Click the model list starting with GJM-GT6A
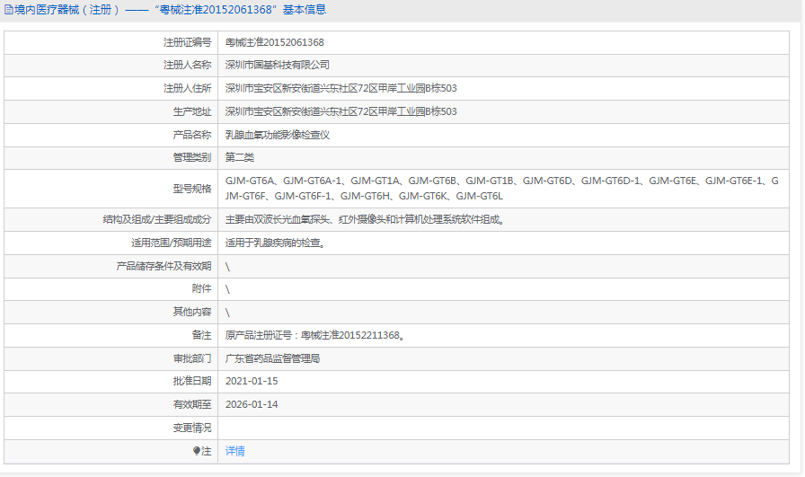Image resolution: width=805 pixels, height=477 pixels. click(502, 189)
